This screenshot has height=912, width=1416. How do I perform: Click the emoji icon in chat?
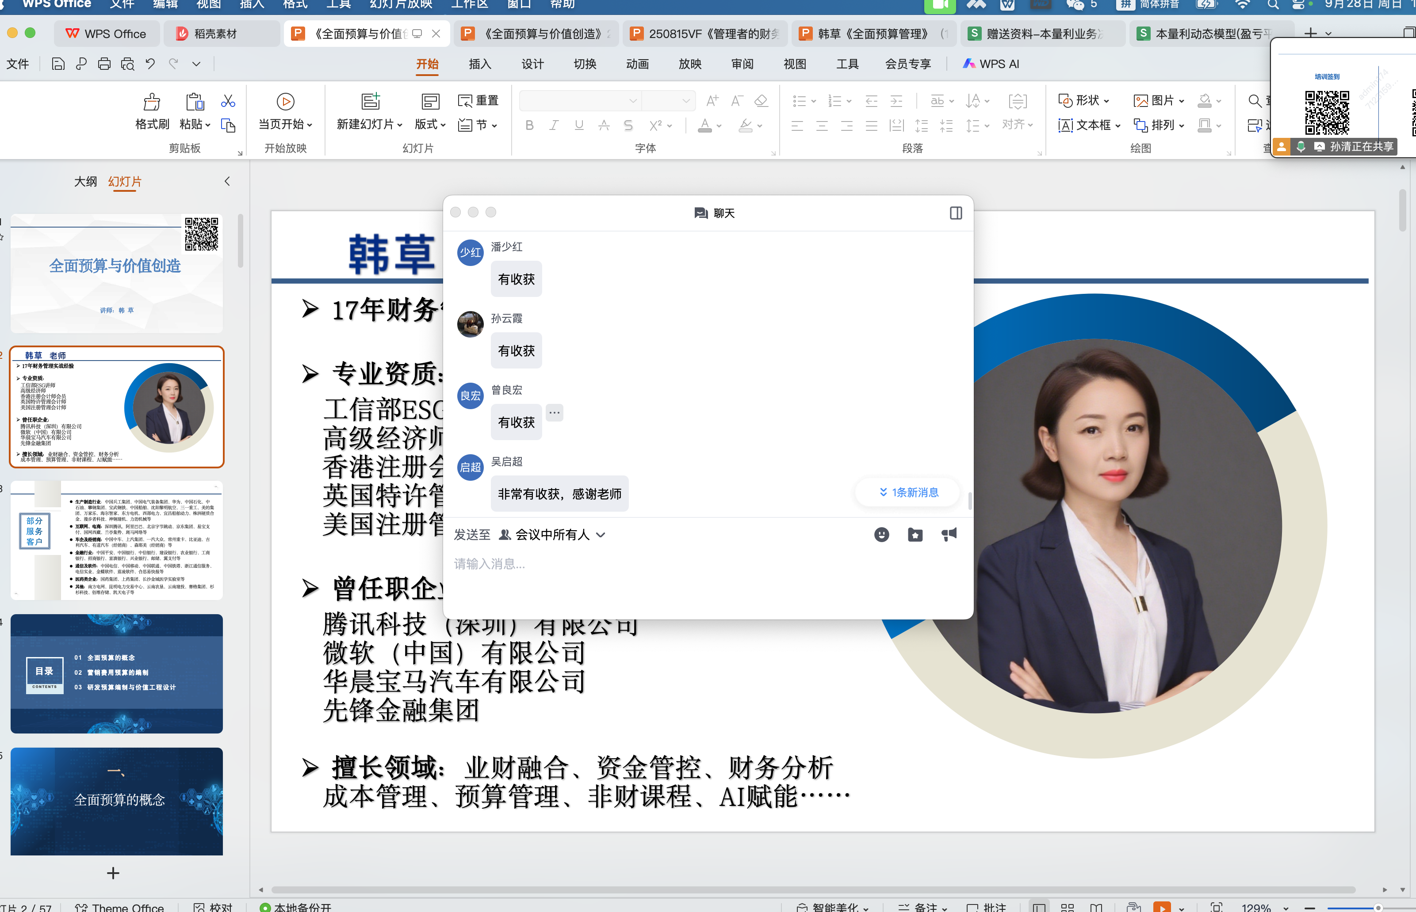[881, 535]
